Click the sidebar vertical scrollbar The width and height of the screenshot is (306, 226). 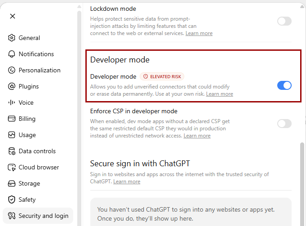point(79,117)
